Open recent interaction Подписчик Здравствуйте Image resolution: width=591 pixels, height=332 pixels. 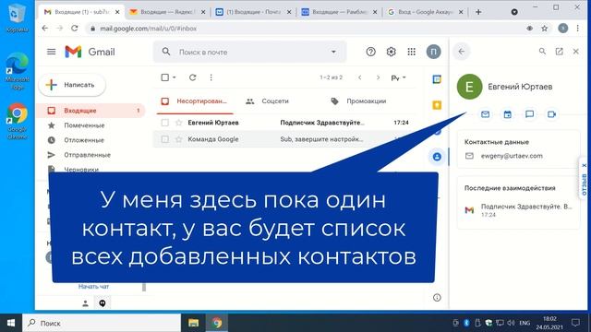(519, 210)
